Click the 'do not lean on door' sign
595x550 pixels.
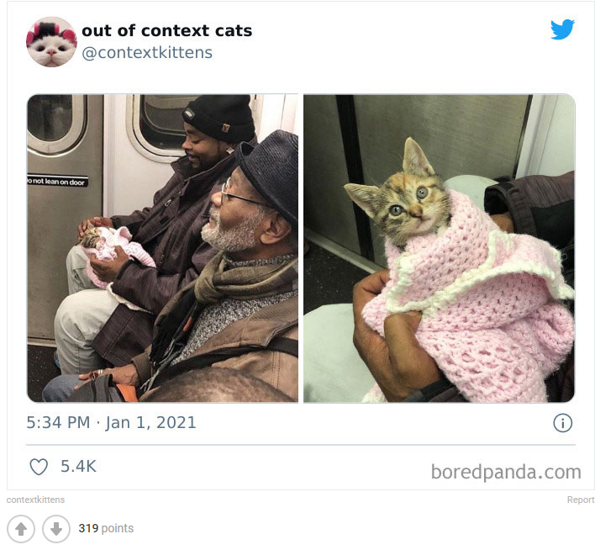57,182
